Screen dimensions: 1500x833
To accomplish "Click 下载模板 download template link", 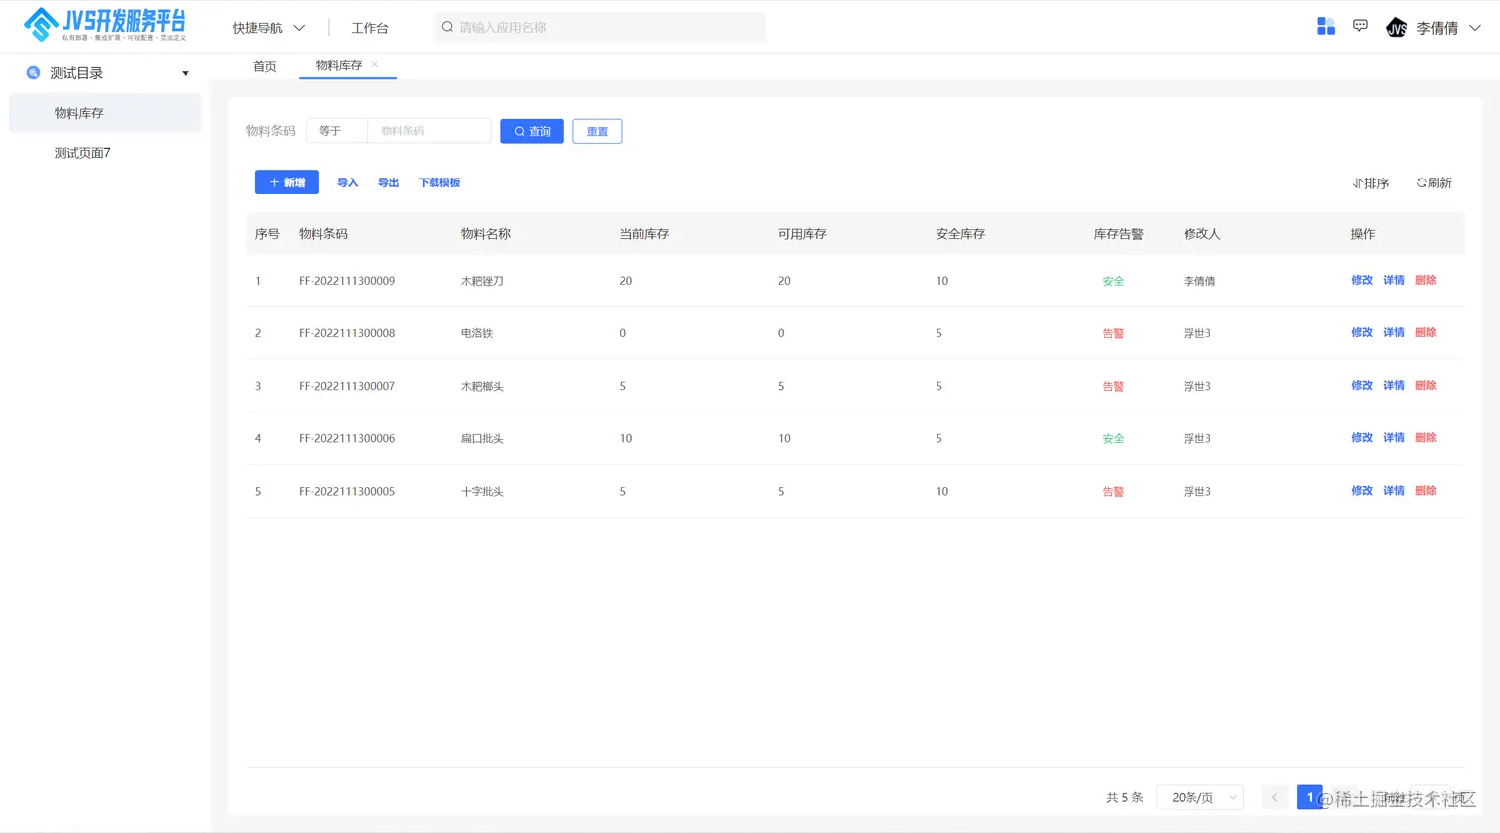I will [x=439, y=182].
